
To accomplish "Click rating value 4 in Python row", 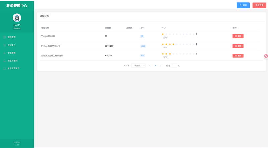I will pos(196,44).
